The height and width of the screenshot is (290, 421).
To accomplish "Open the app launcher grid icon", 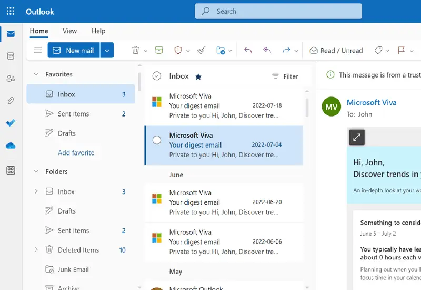I will click(x=11, y=11).
